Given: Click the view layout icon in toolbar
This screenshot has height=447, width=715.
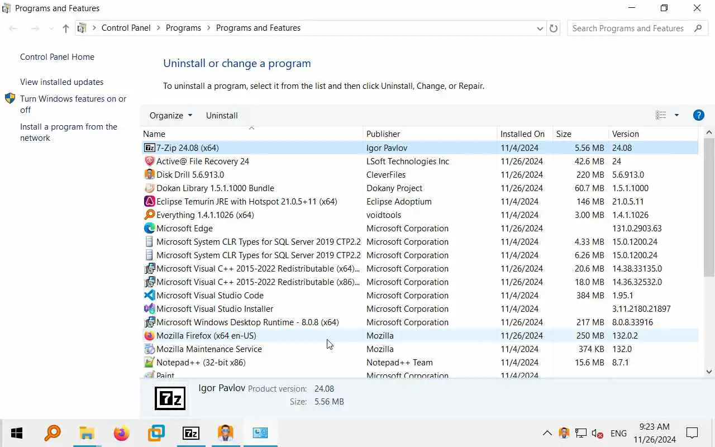Looking at the screenshot, I should (661, 115).
